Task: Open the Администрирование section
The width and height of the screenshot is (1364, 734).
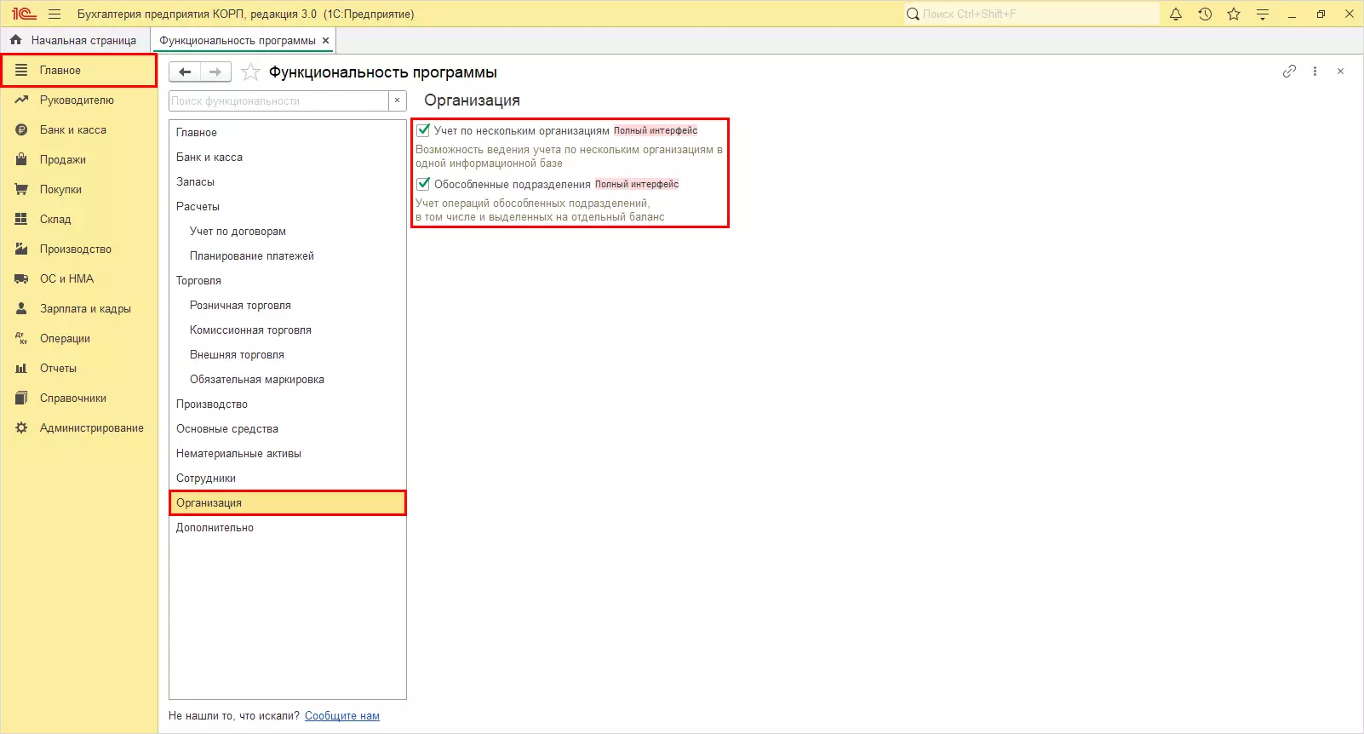Action: pyautogui.click(x=79, y=427)
